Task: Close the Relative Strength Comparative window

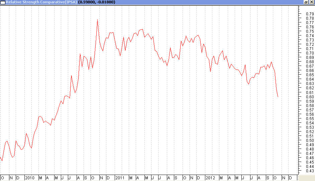Action: click(x=312, y=2)
